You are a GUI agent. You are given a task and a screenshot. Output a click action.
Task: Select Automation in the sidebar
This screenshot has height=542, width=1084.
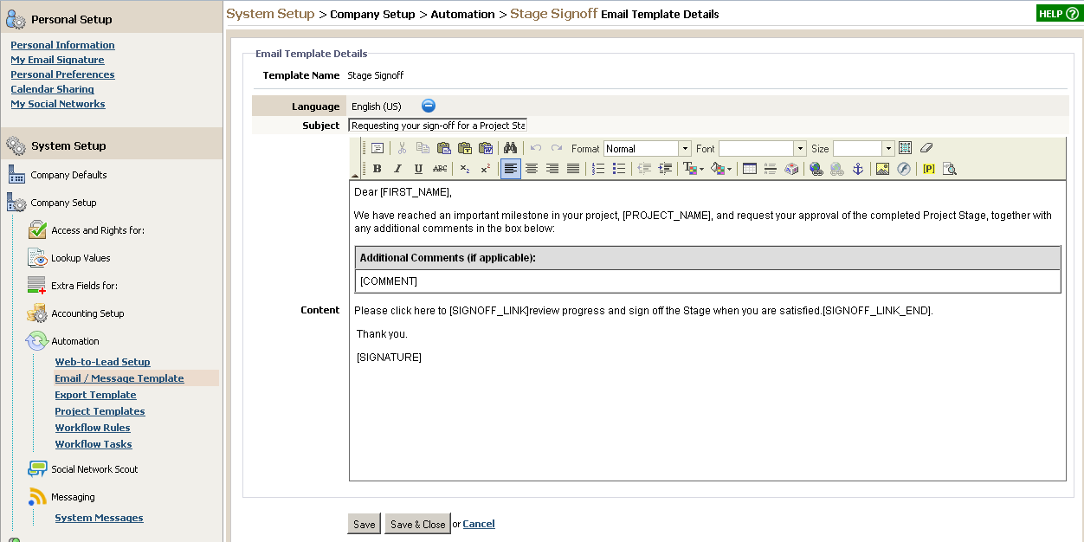[x=75, y=341]
